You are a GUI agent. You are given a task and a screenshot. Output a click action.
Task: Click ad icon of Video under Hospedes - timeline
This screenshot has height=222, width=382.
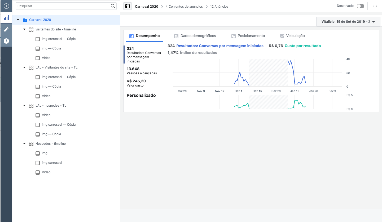coord(38,172)
